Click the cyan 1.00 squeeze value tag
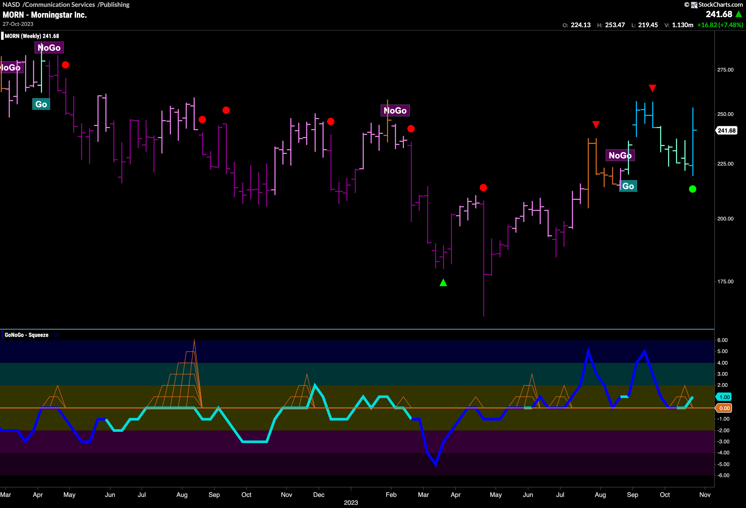This screenshot has width=746, height=508. [724, 397]
